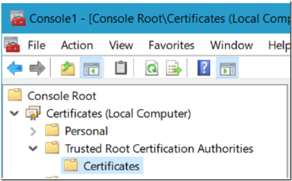Open Help via blue question mark icon
The width and height of the screenshot is (292, 181).
(204, 68)
